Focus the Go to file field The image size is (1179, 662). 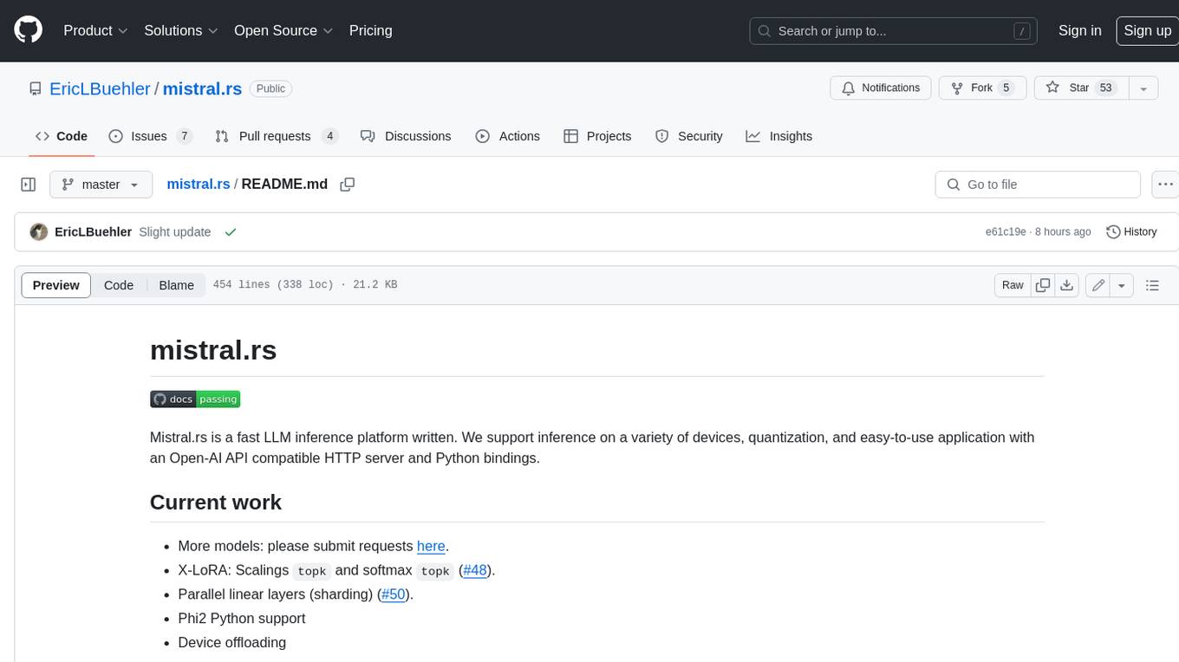[1038, 185]
